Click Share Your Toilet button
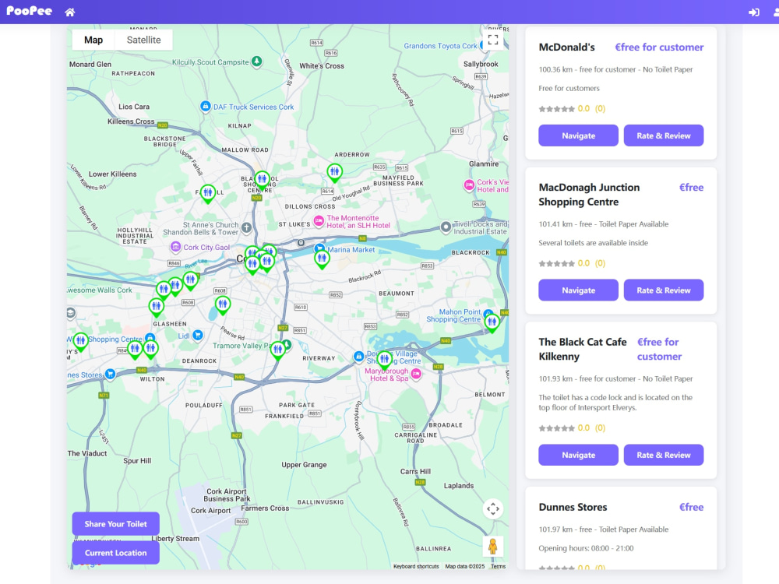 pos(116,524)
